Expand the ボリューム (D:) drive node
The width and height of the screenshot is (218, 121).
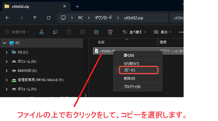click(7, 62)
